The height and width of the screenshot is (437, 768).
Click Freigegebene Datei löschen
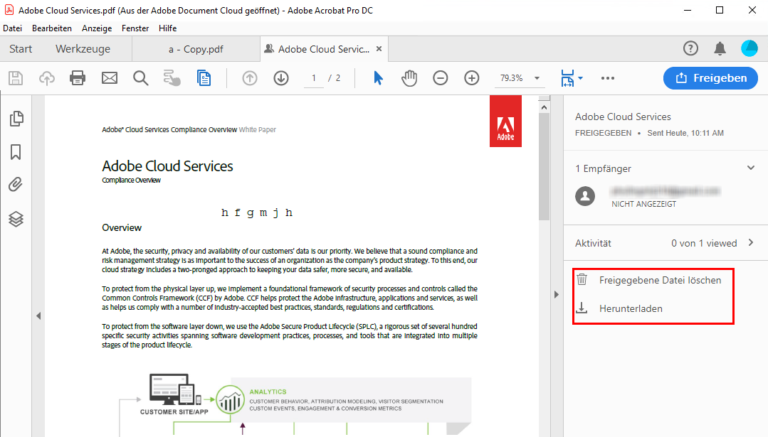(x=660, y=280)
